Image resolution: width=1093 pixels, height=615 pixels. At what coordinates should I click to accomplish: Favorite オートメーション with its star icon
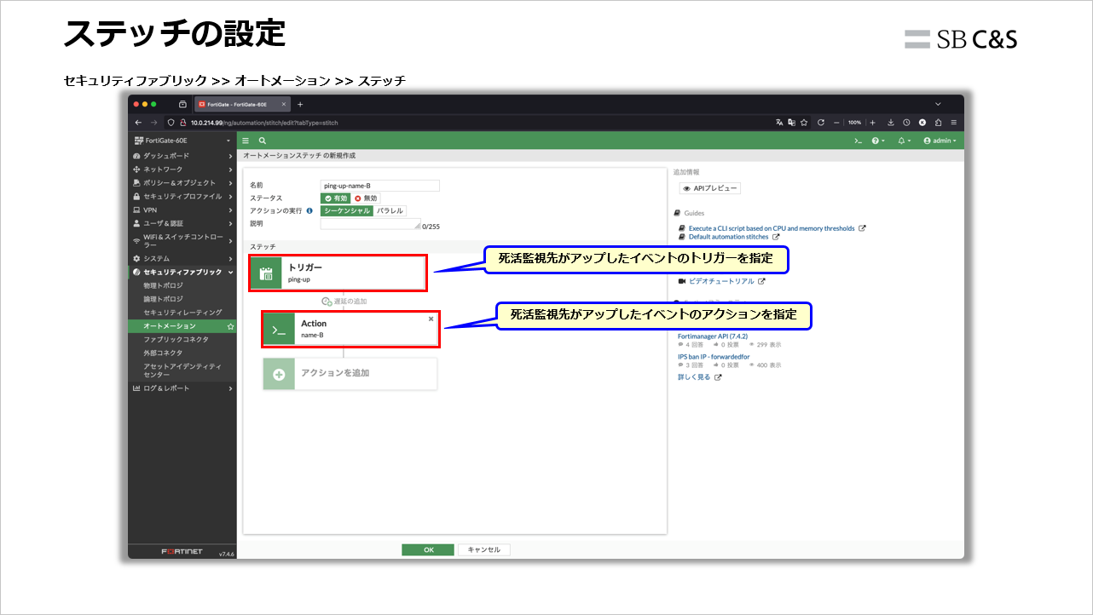(230, 326)
